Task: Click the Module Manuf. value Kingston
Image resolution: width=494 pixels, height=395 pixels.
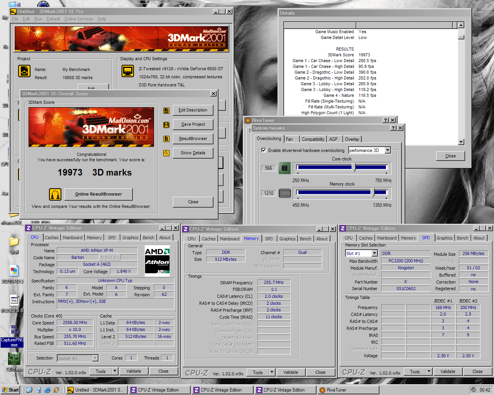Action: click(406, 268)
